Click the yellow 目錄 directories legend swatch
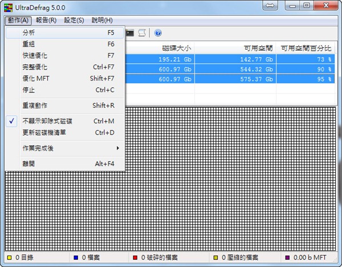The width and height of the screenshot is (342, 267). 9,258
